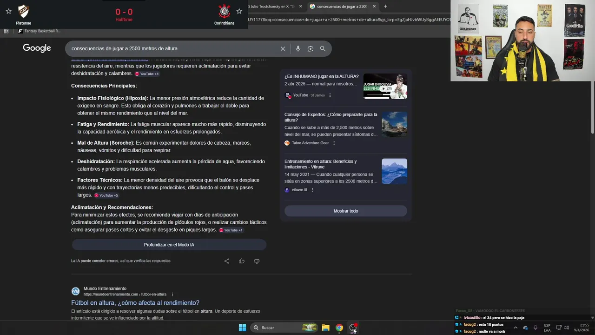Open more options for vitruve.fit source
The width and height of the screenshot is (595, 335).
click(312, 190)
